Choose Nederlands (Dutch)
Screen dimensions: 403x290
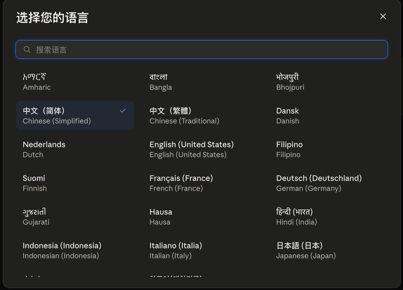coord(75,149)
